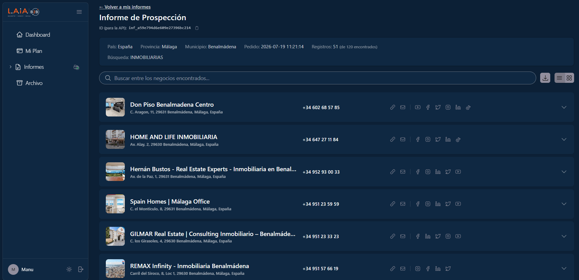Image resolution: width=579 pixels, height=280 pixels.
Task: Open HOME AND LIFE TikTok icon
Action: click(x=458, y=139)
